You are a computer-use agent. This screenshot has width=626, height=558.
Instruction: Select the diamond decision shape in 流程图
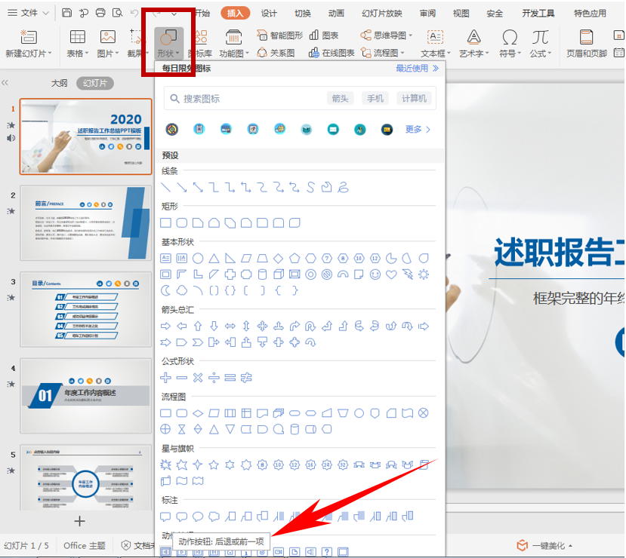click(198, 413)
